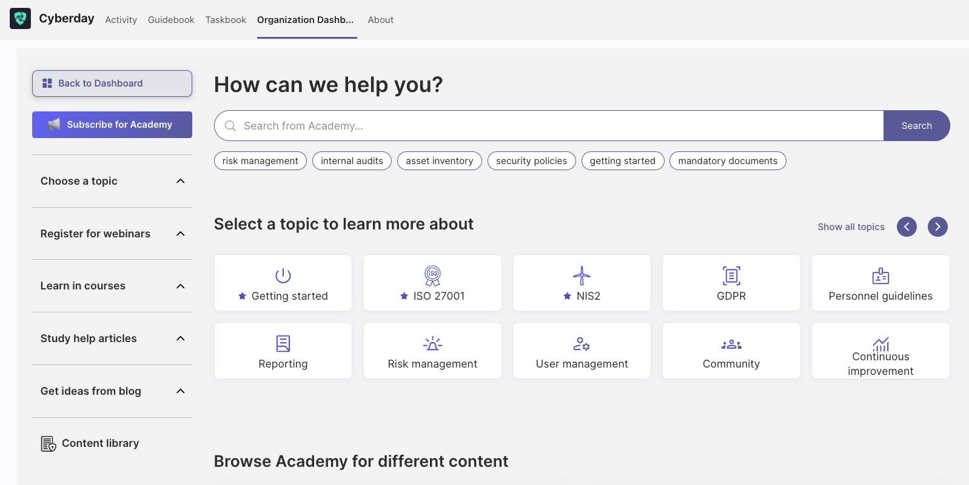
Task: Select the asset inventory search tag
Action: [440, 161]
